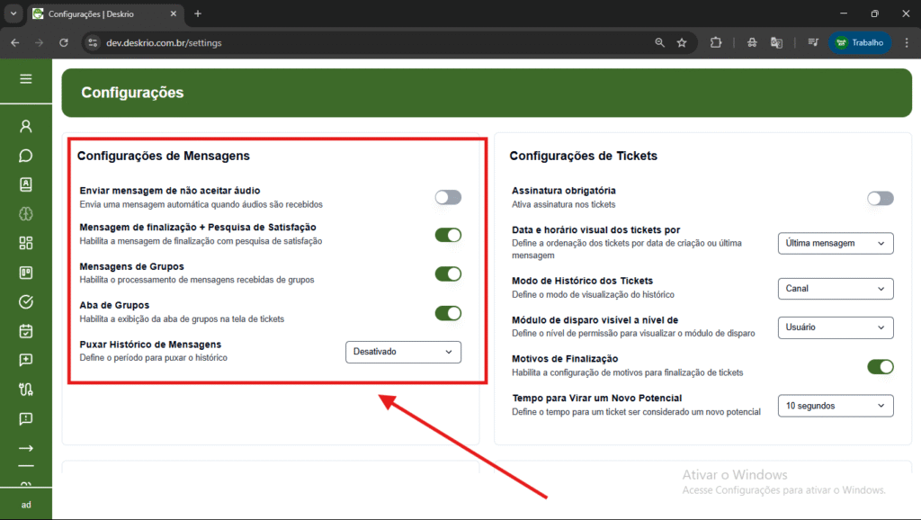
Task: Click 'Ativa assinatura nos tickets' description
Action: pos(563,204)
